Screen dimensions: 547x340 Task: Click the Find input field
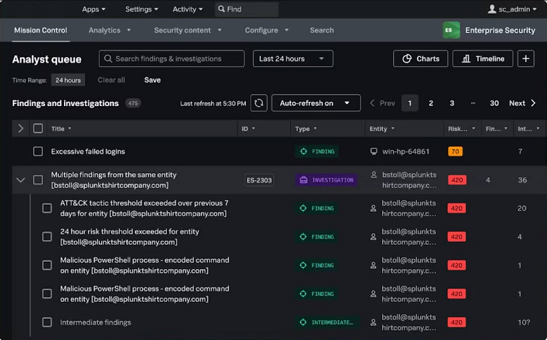point(247,9)
